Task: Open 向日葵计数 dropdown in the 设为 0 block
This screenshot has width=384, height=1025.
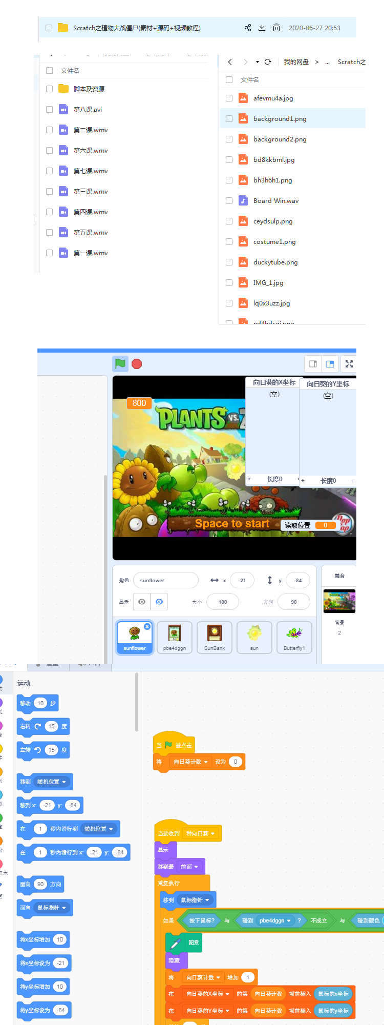Action: 190,762
